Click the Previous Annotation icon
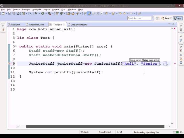Image resolution: width=184 pixels, height=138 pixels. click(113, 14)
